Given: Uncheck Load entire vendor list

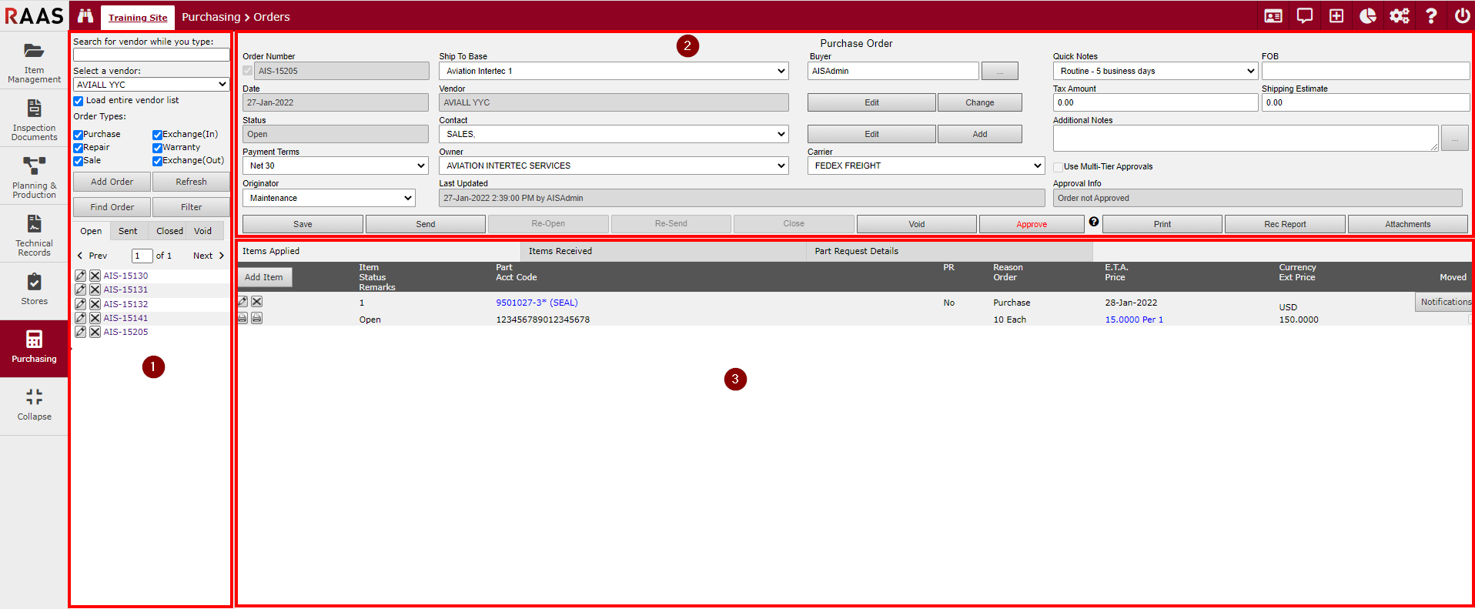Looking at the screenshot, I should [79, 101].
